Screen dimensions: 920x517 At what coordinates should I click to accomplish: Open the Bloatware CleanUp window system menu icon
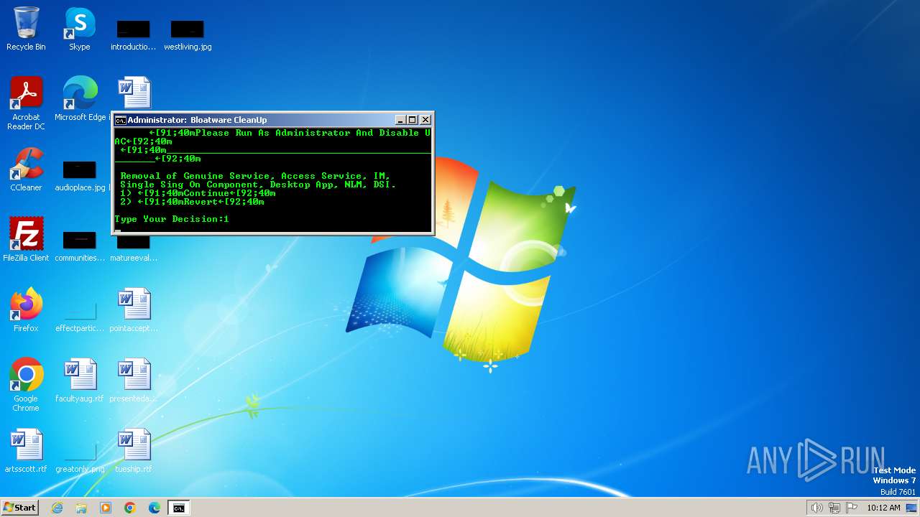pyautogui.click(x=120, y=120)
